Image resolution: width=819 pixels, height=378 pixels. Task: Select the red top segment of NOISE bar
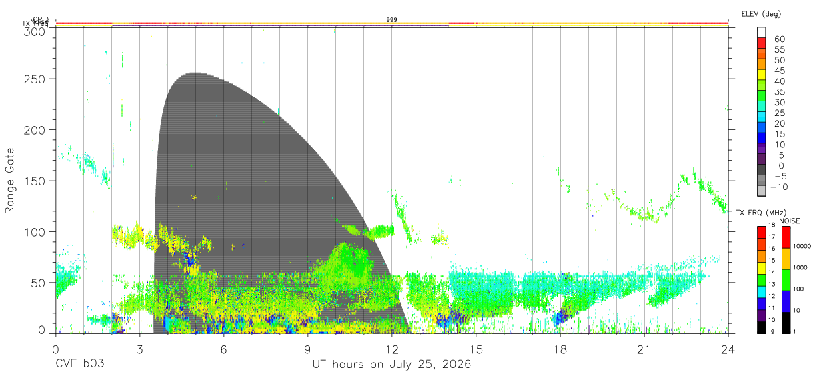[x=786, y=237]
